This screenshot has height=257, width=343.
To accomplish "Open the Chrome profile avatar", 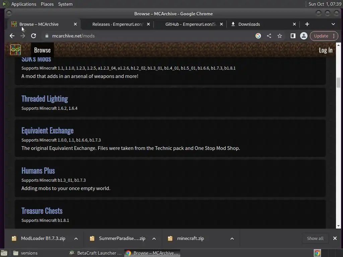I will [x=303, y=36].
